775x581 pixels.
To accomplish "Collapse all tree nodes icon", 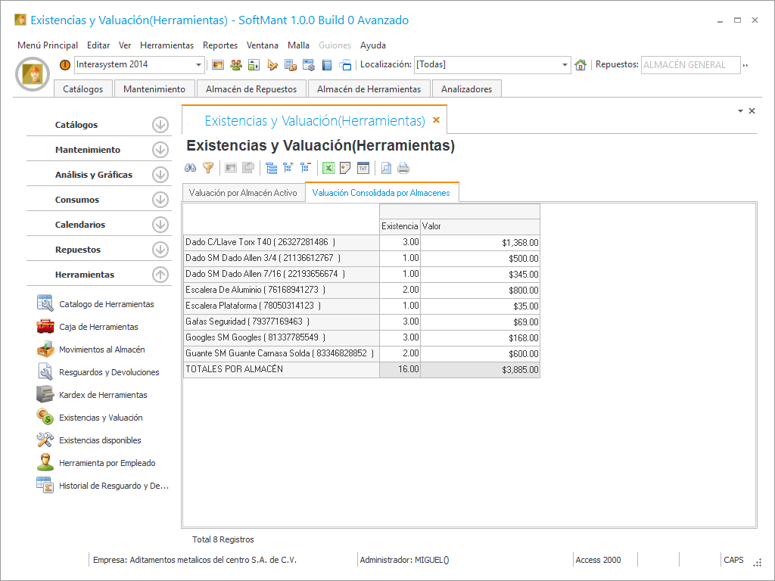I will pyautogui.click(x=305, y=168).
